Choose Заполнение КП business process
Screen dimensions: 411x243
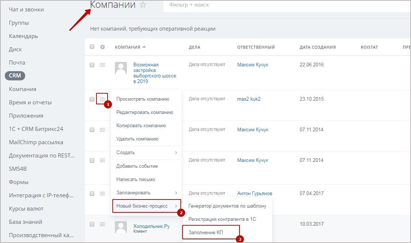point(206,232)
